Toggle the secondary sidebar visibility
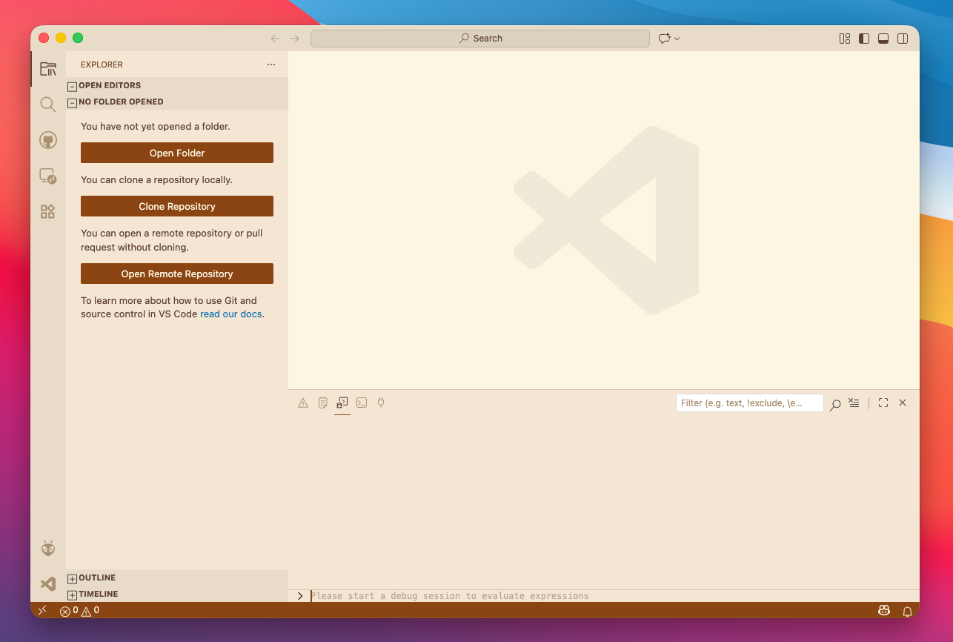The width and height of the screenshot is (953, 642). pos(903,38)
